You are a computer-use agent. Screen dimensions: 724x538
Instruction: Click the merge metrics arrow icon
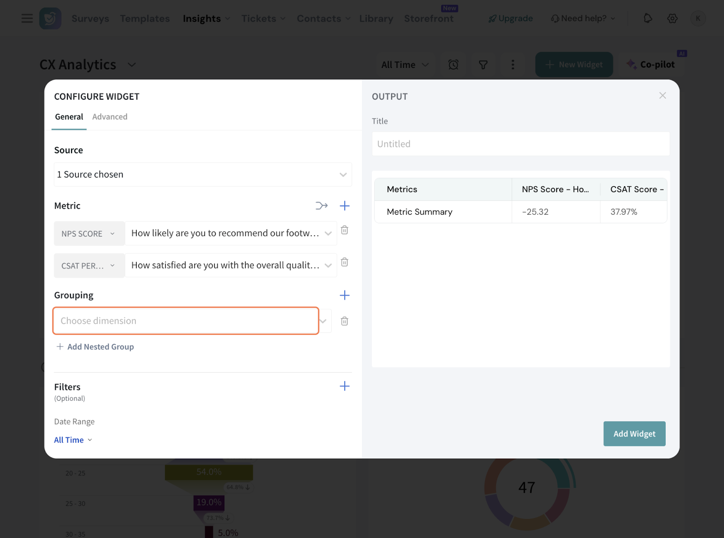pyautogui.click(x=321, y=206)
